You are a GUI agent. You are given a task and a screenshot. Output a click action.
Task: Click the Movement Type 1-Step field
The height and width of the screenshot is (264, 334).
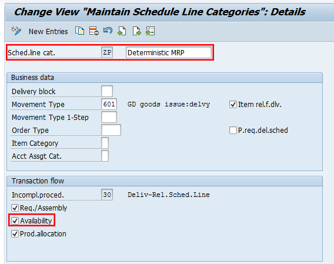click(109, 117)
